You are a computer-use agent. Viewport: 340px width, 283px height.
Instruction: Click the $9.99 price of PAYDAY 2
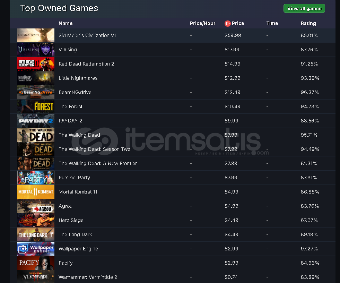(x=232, y=121)
